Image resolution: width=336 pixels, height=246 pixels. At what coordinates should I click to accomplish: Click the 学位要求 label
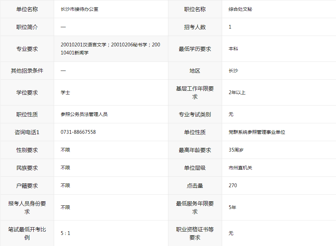coord(27,92)
